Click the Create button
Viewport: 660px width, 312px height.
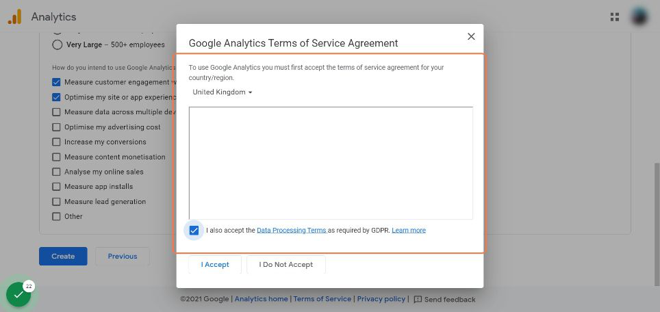pos(63,257)
